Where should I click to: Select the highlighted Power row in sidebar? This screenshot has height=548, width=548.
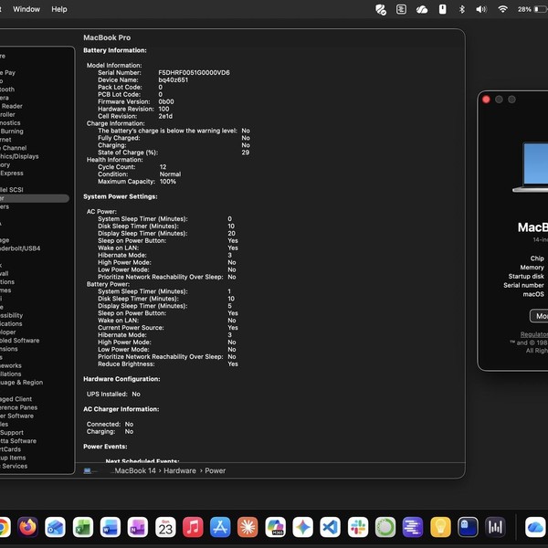point(35,198)
